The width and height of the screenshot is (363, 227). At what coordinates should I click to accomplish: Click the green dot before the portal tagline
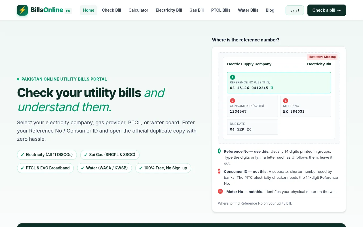tap(18, 79)
